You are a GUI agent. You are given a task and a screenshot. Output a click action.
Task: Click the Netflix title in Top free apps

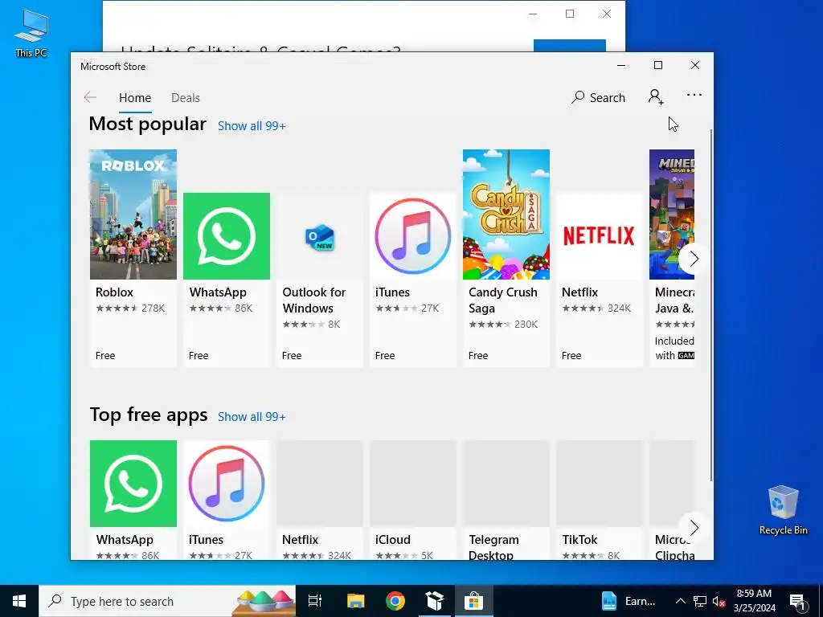point(300,539)
